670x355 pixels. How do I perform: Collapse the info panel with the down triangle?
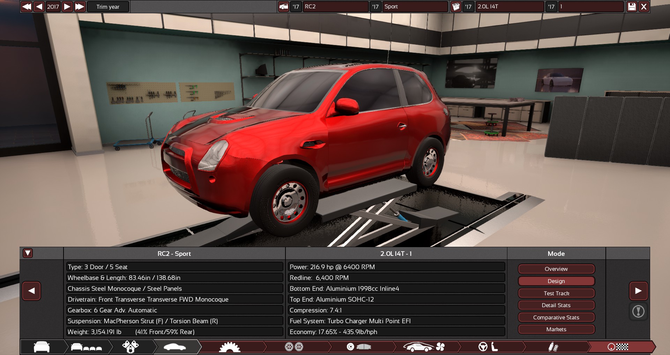click(x=28, y=253)
